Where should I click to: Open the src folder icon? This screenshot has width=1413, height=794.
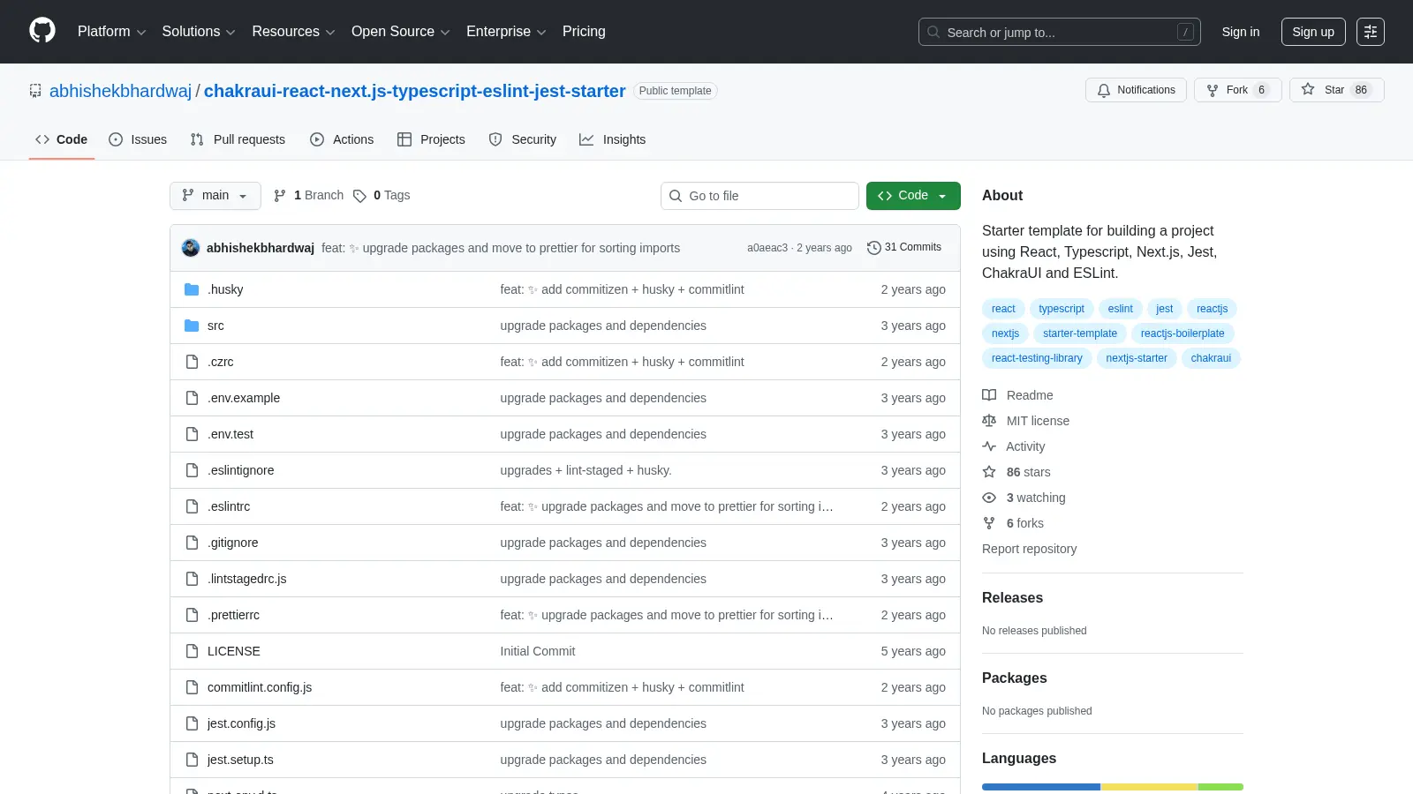[x=192, y=326]
